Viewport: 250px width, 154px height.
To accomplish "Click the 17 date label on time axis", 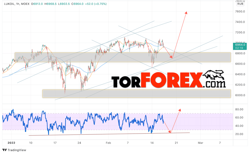I will coord(55,143).
